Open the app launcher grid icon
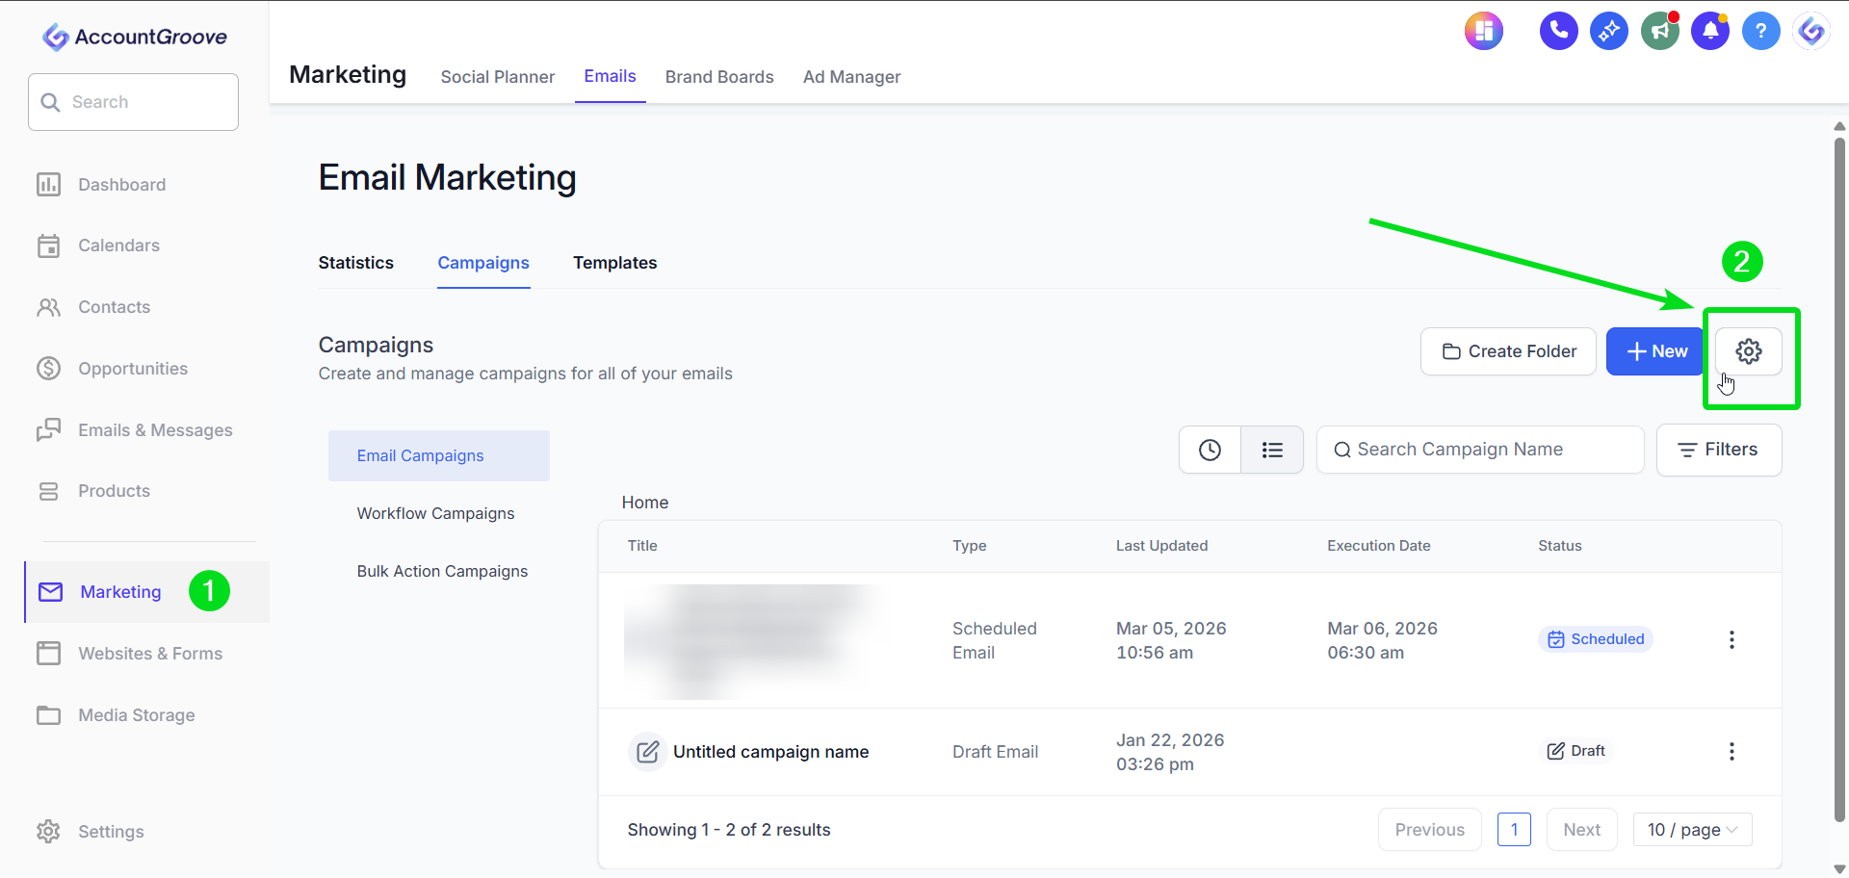This screenshot has height=878, width=1849. tap(1484, 32)
